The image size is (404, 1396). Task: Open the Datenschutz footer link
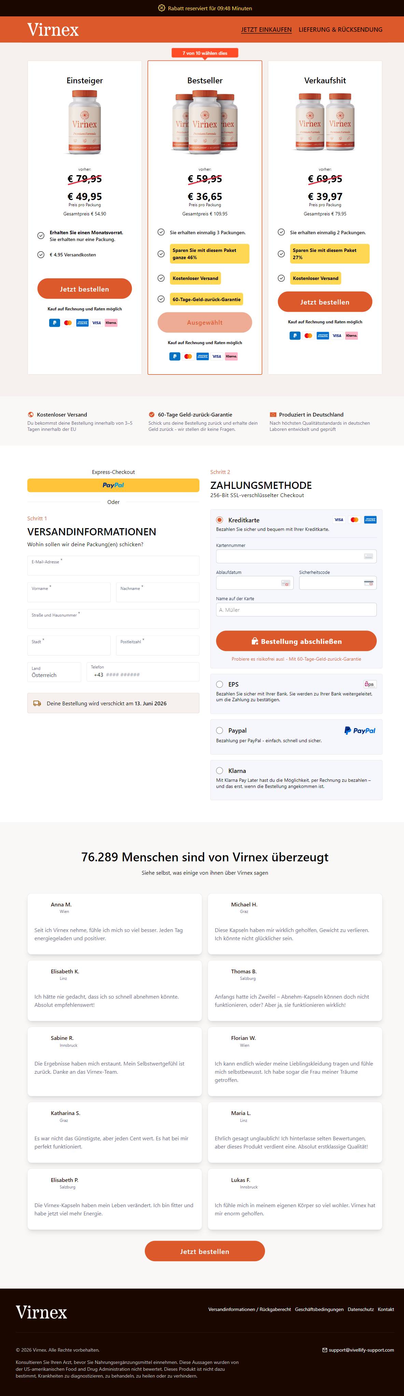[x=361, y=1309]
